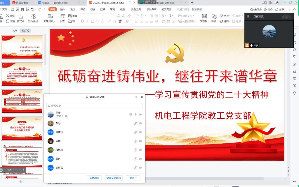Screen dimensions: 299x187
Task: Unmute 程彬彬's microphone in member list
Action: pyautogui.click(x=135, y=150)
